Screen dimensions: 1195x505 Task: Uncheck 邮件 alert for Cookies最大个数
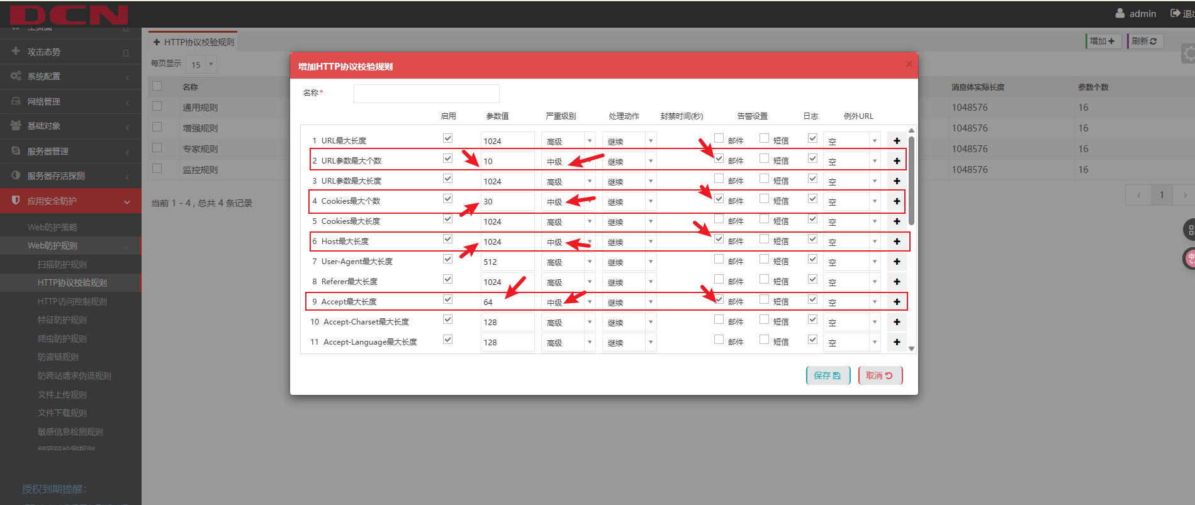point(719,198)
